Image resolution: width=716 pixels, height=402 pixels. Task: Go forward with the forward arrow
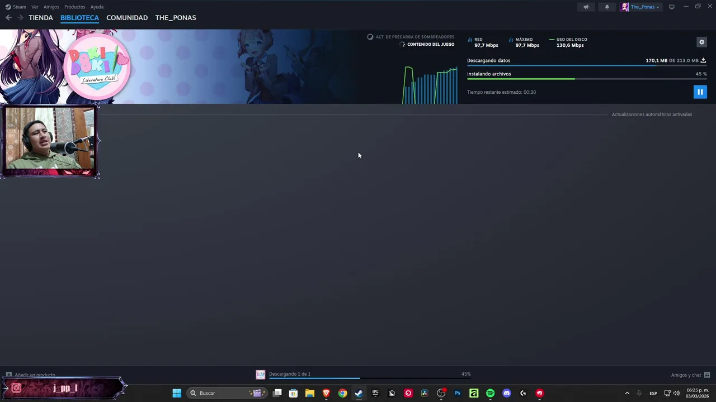click(20, 17)
